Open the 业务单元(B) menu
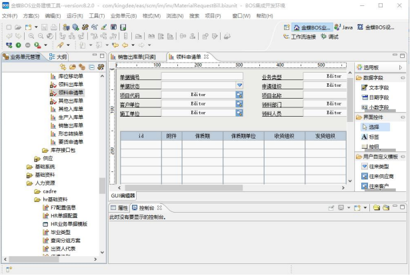 [123, 16]
